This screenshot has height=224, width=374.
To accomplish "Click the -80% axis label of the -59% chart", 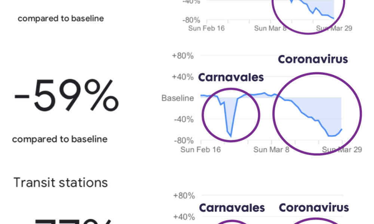I will (184, 140).
